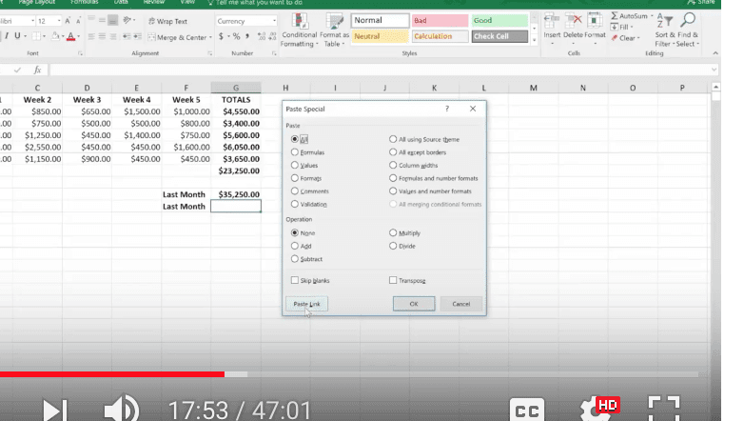744x421 pixels.
Task: Check the Skip blanks option
Action: click(x=295, y=281)
